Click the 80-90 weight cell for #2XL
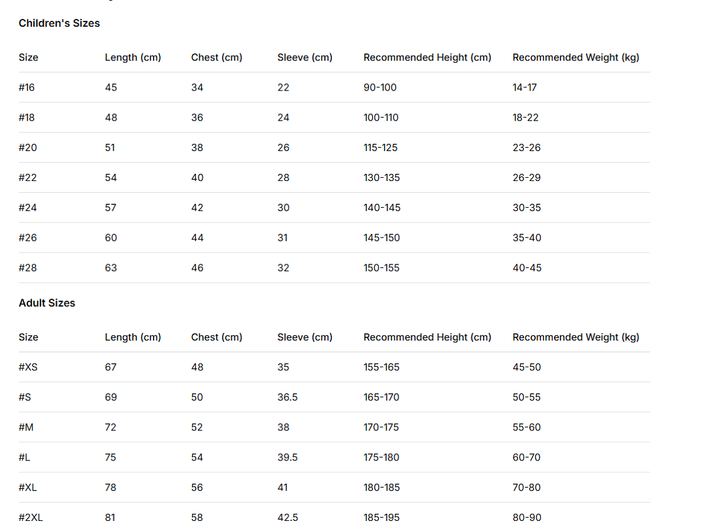The width and height of the screenshot is (703, 532). [527, 517]
